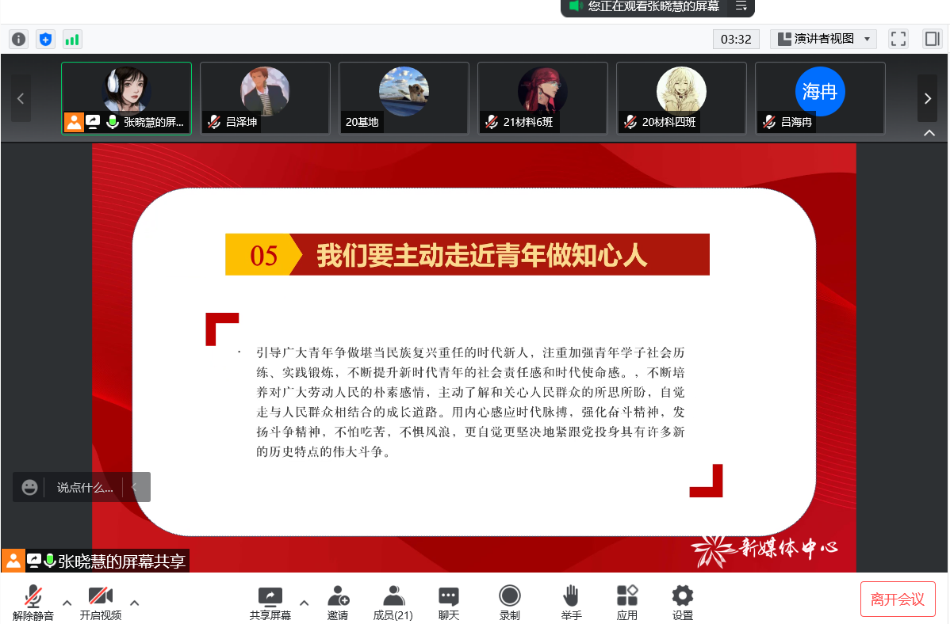
Task: Click 离开会议 leave meeting button
Action: tap(898, 599)
